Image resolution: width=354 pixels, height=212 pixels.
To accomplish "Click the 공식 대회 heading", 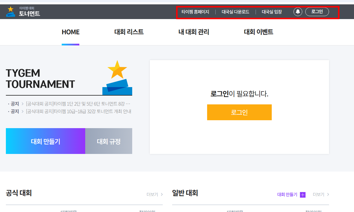I will point(19,193).
